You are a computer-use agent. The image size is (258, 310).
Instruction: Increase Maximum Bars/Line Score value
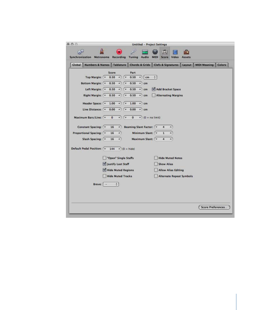pyautogui.click(x=119, y=118)
